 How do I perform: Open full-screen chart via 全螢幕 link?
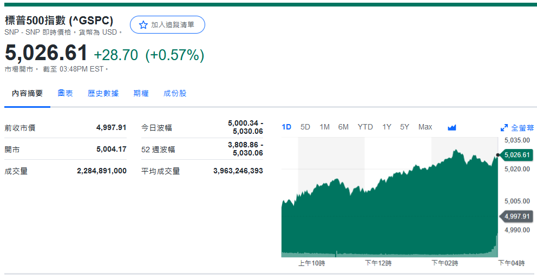click(x=522, y=128)
